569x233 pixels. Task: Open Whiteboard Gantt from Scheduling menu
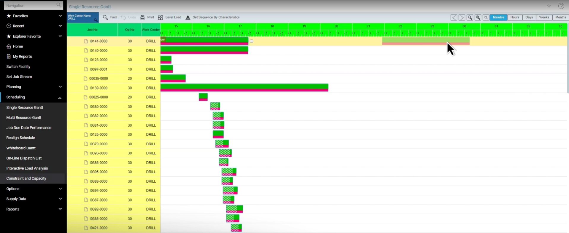click(21, 148)
